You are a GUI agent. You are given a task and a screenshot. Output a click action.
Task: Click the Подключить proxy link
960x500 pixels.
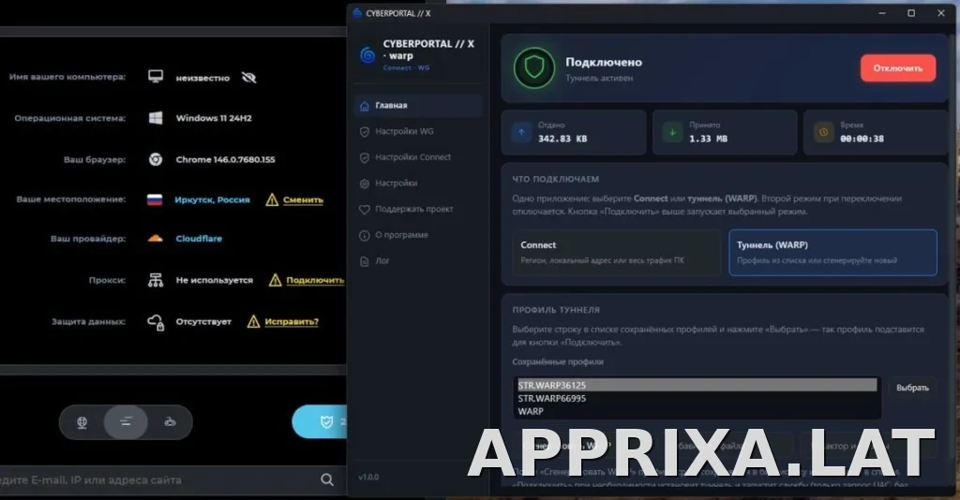pos(315,281)
